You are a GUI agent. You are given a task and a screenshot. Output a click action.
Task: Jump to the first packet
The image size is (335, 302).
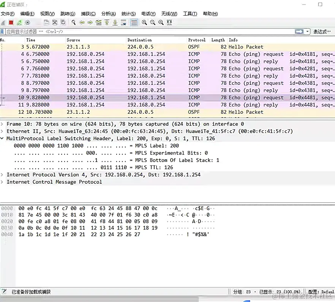pos(107,22)
